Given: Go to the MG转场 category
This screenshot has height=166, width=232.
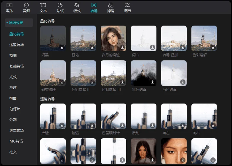Looking at the screenshot, I should tap(16, 141).
